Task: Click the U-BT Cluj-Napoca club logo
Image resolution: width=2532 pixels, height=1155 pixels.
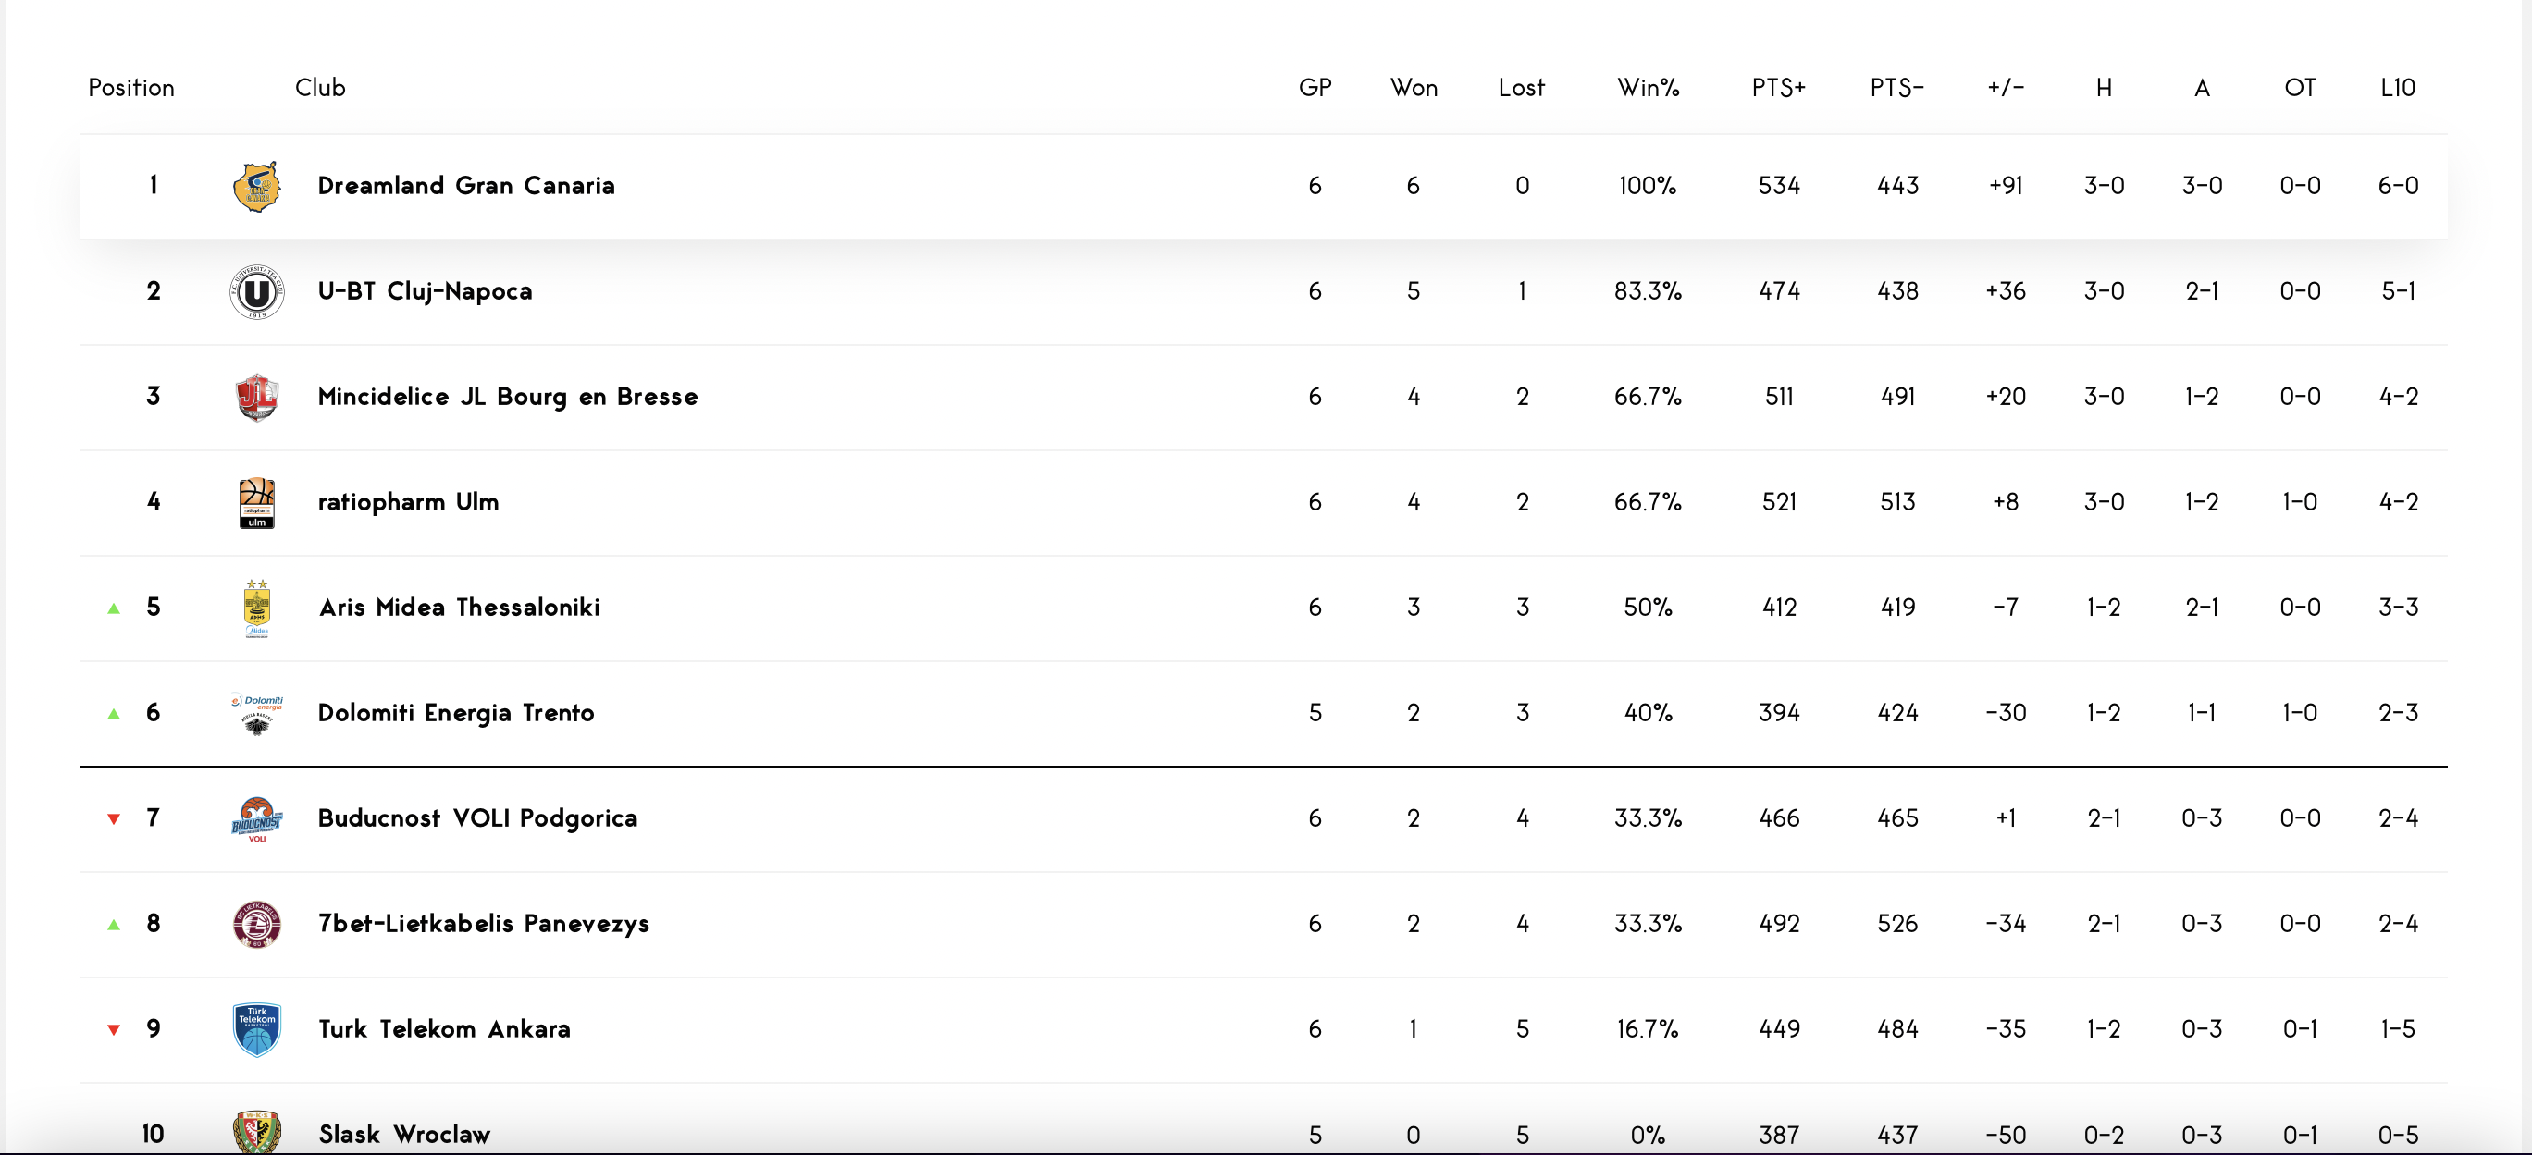Action: [x=256, y=291]
